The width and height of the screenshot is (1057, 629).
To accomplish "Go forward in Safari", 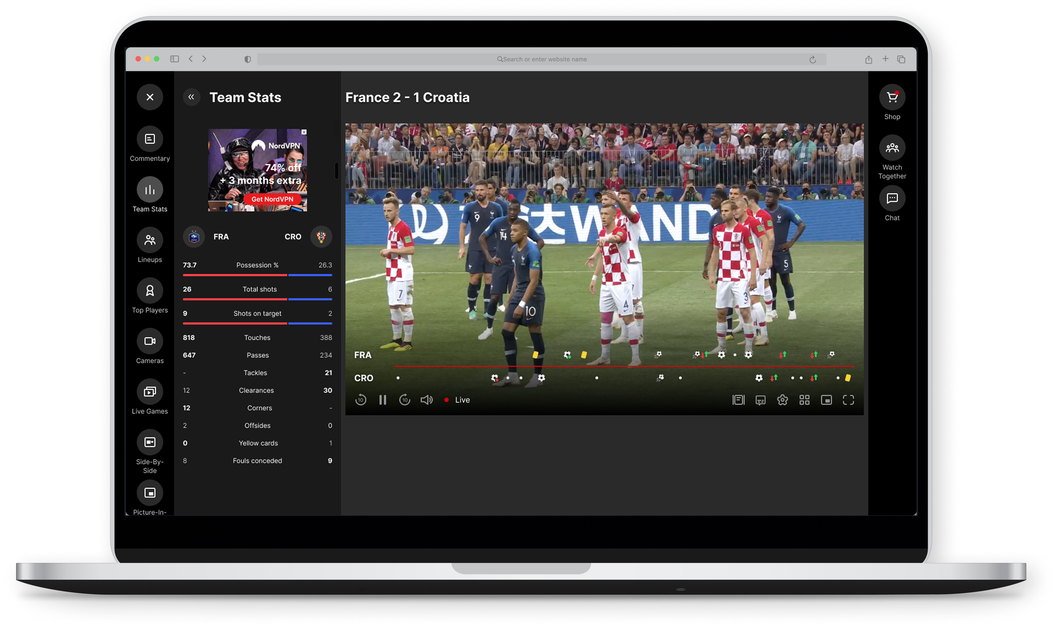I will pos(204,59).
